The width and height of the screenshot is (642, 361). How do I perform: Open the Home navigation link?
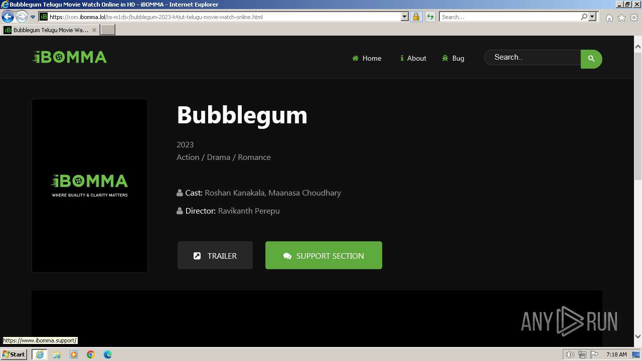[367, 58]
